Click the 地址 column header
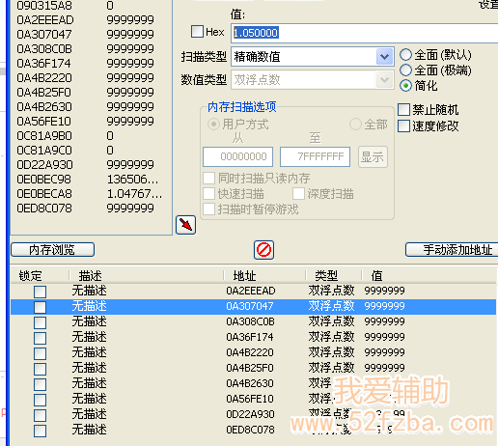Screen dimensions: 498x446 coord(244,276)
